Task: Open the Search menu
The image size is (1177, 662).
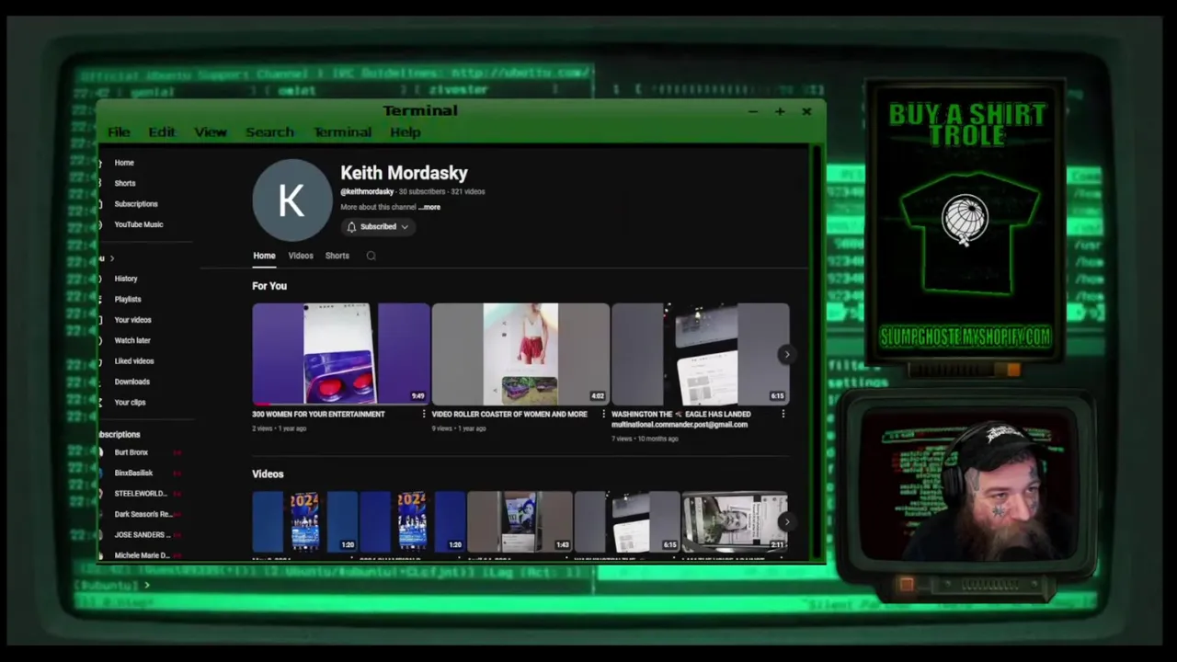Action: point(269,132)
